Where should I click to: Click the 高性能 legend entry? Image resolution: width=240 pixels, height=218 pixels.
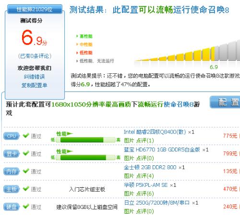[x=84, y=36]
